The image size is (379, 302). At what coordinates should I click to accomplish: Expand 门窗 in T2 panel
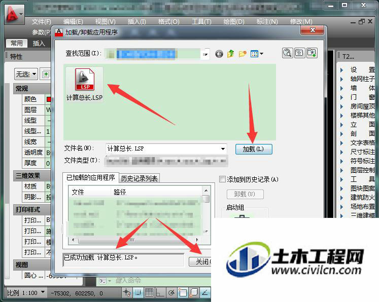(342, 97)
